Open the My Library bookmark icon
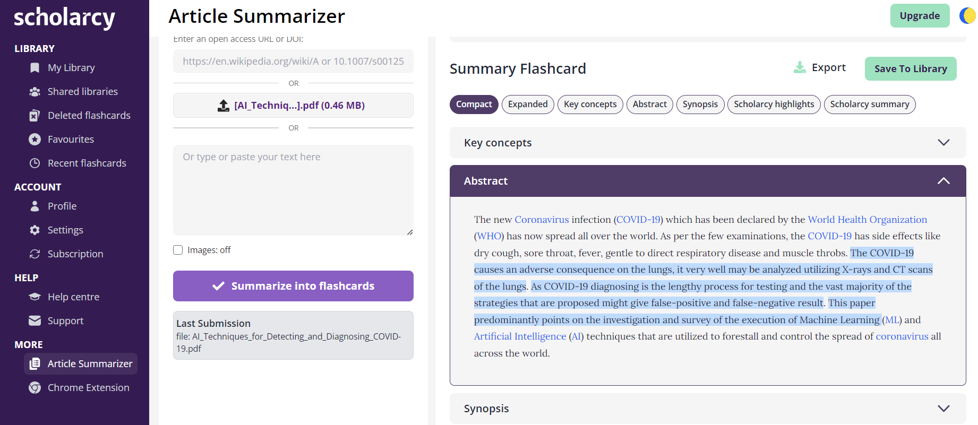This screenshot has width=978, height=425. (34, 67)
